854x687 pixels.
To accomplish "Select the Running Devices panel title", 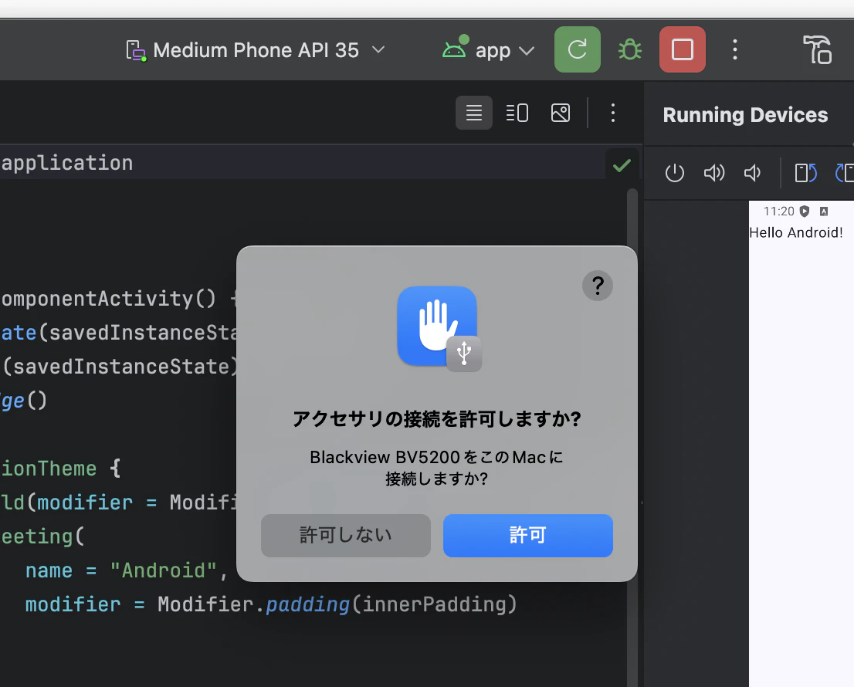I will (745, 115).
